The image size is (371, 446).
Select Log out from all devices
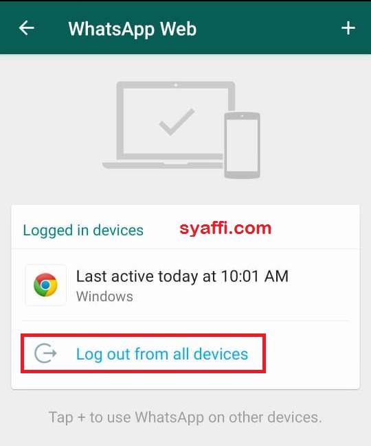click(162, 354)
